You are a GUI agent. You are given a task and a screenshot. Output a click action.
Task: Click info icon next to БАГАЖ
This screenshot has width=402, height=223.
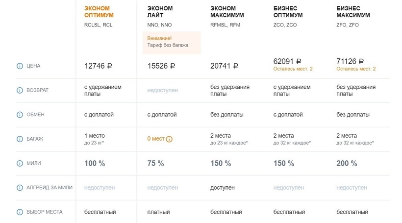(20, 139)
